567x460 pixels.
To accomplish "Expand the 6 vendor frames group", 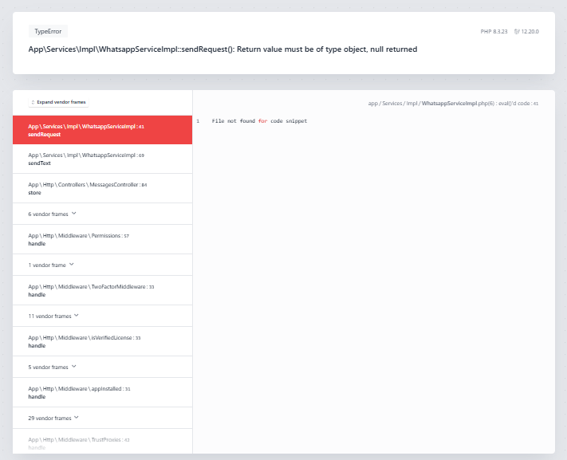I will (x=102, y=214).
